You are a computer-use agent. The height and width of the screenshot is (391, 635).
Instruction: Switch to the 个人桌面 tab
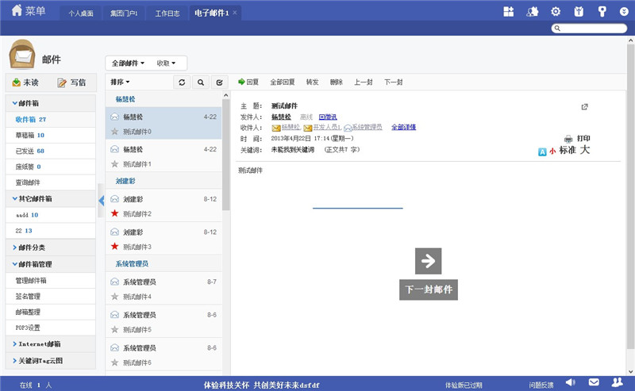pos(81,13)
